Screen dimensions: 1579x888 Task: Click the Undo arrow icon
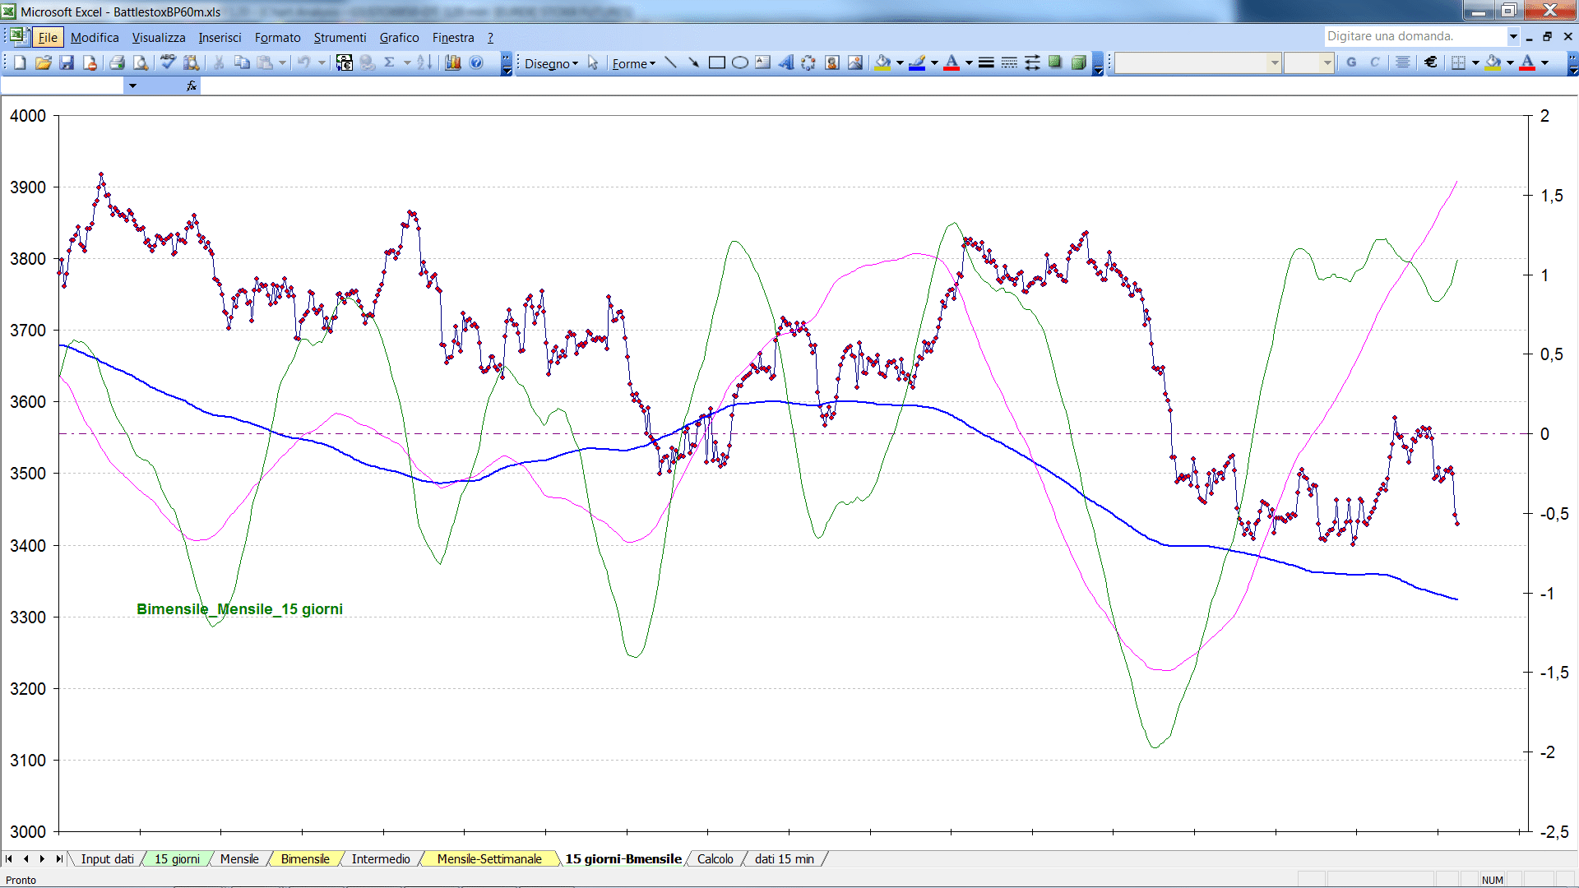(303, 62)
